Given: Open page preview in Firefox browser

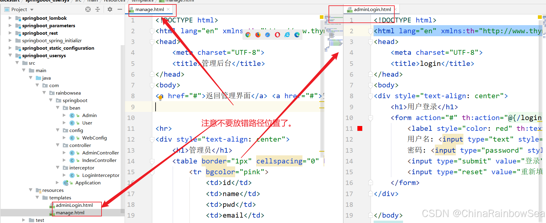Looking at the screenshot, I should pos(258,35).
